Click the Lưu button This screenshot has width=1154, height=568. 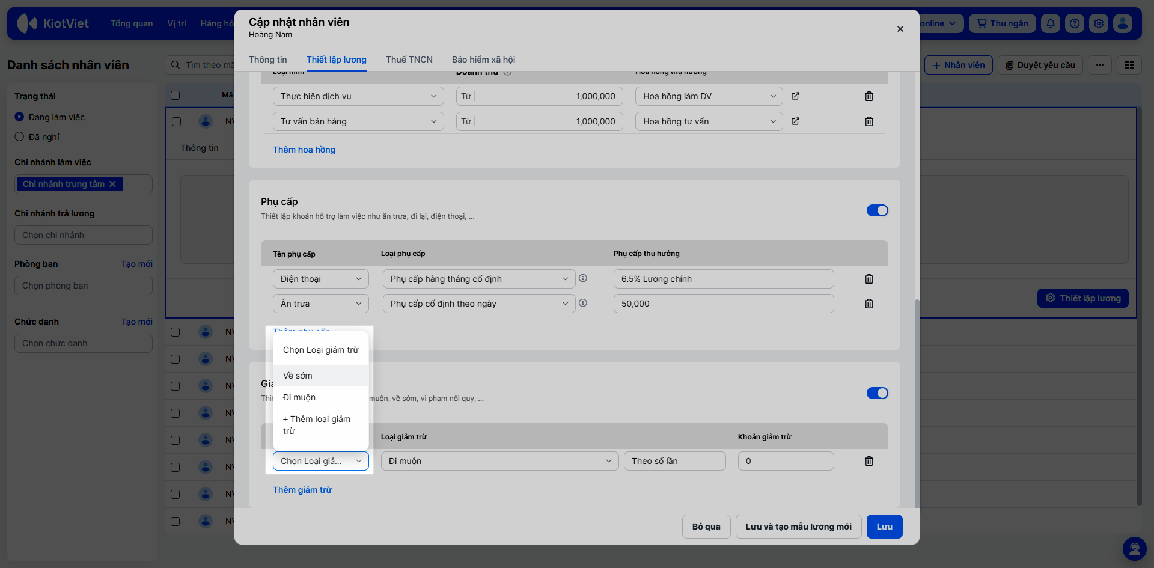885,527
